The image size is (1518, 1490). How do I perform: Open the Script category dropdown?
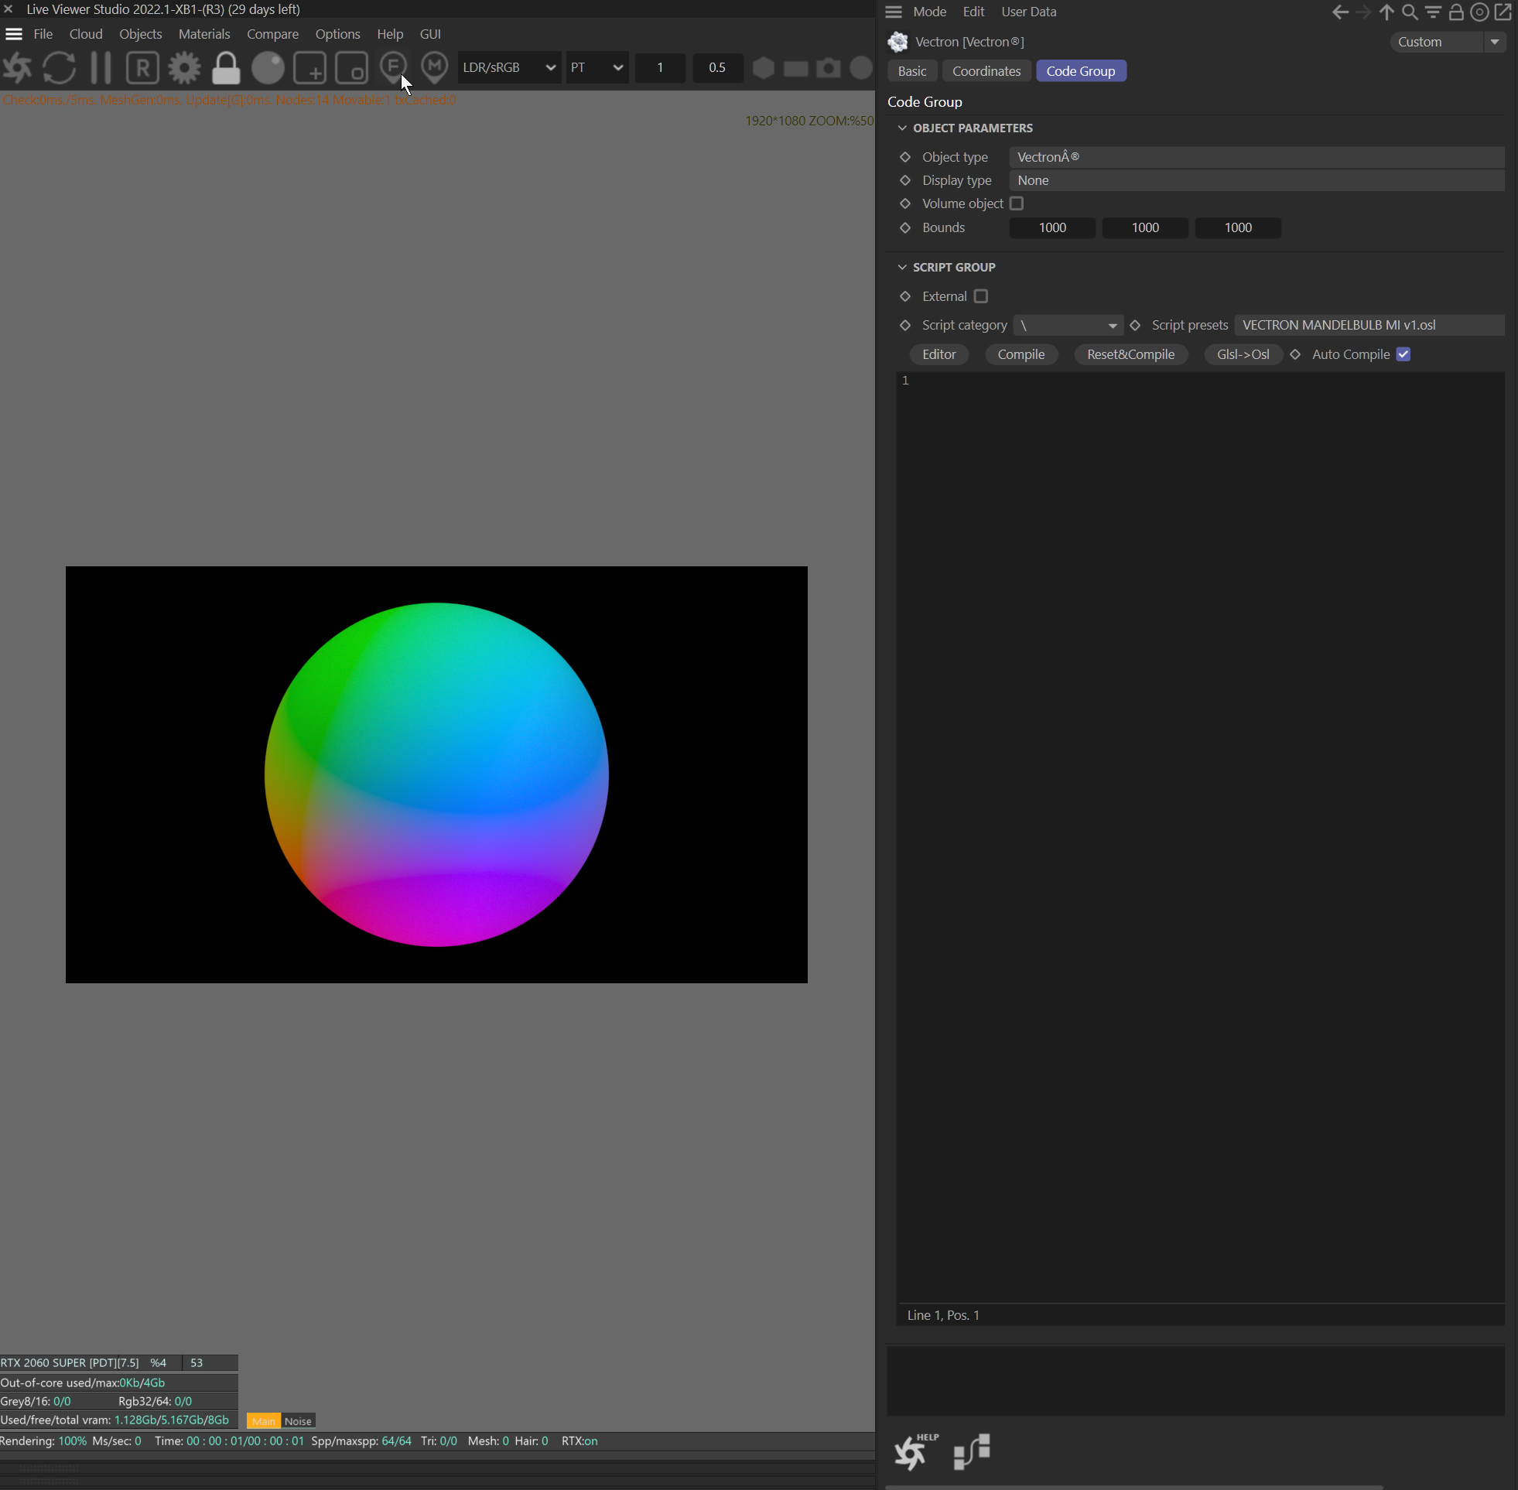click(1068, 326)
